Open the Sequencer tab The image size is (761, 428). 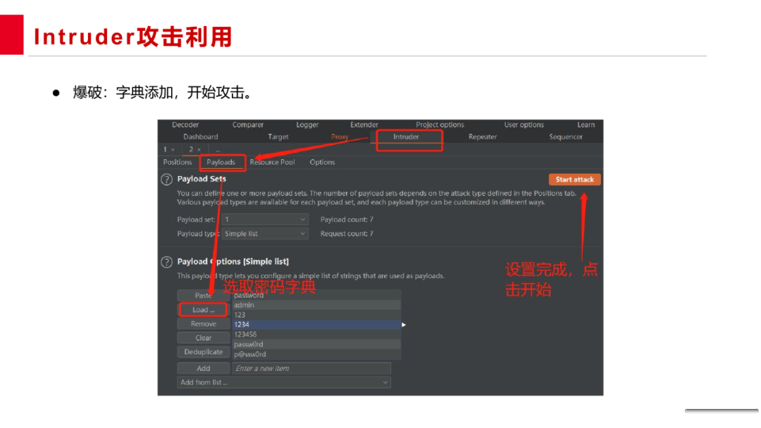tap(565, 137)
